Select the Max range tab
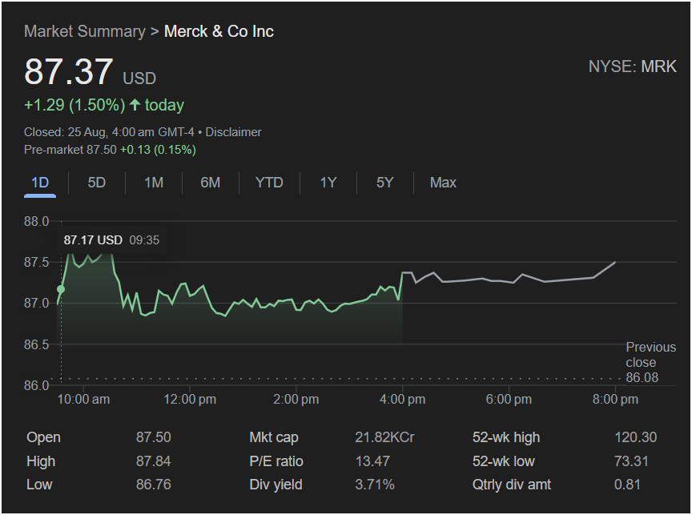692x515 pixels. click(x=443, y=183)
